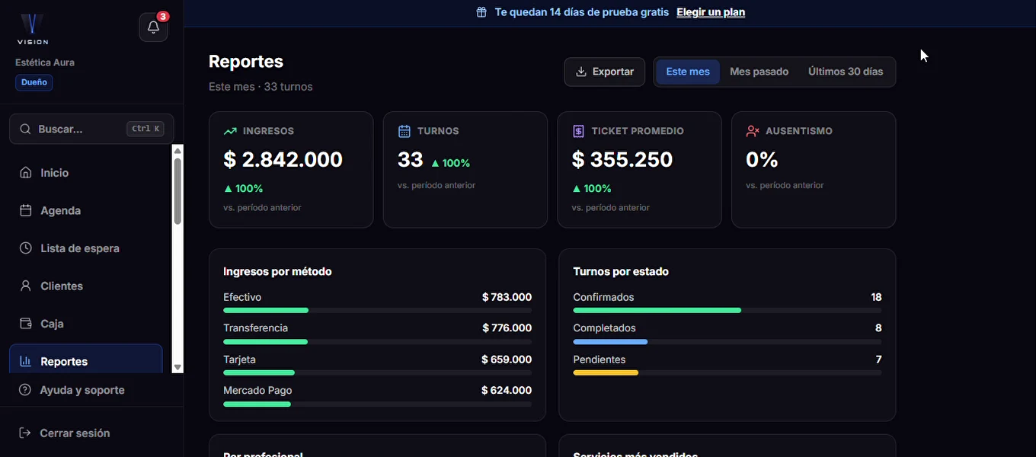This screenshot has width=1036, height=457.
Task: Click the Ingresos trend arrow icon
Action: [230, 131]
